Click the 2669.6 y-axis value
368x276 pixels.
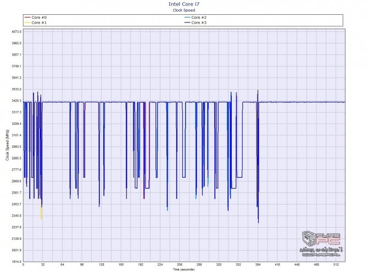16,181
